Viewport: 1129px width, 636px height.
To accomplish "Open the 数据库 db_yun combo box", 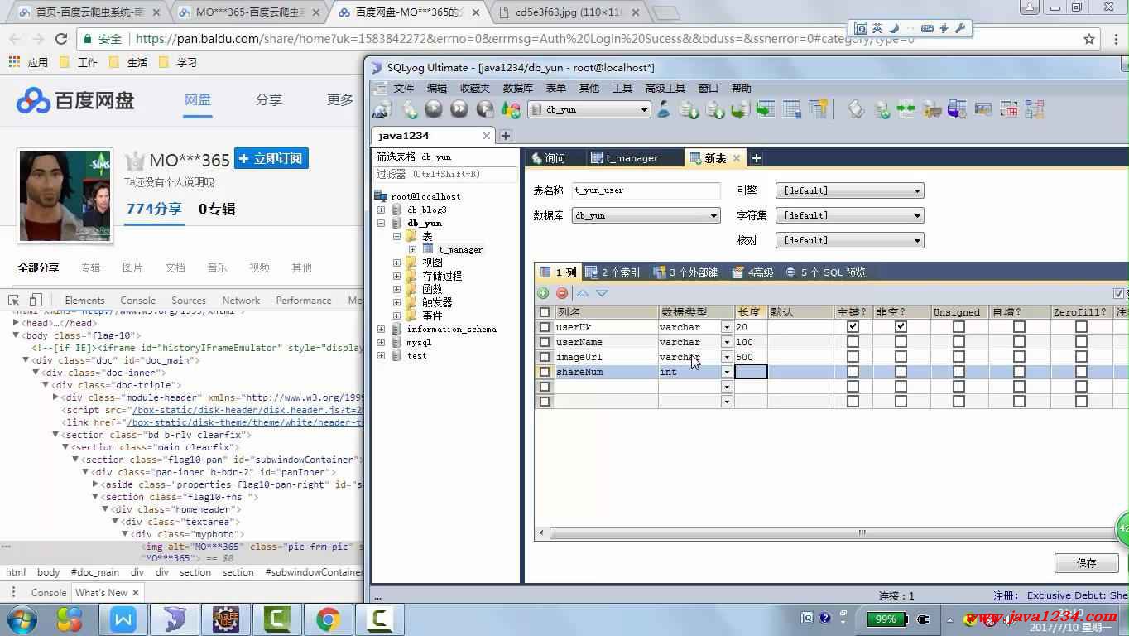I will click(x=646, y=215).
